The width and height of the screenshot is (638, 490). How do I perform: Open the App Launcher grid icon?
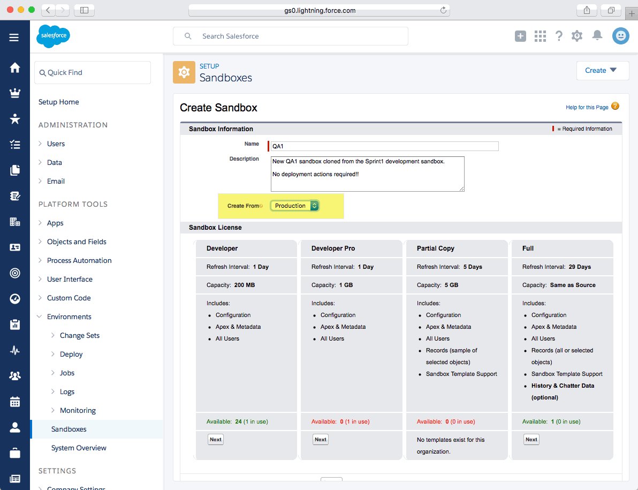point(540,36)
